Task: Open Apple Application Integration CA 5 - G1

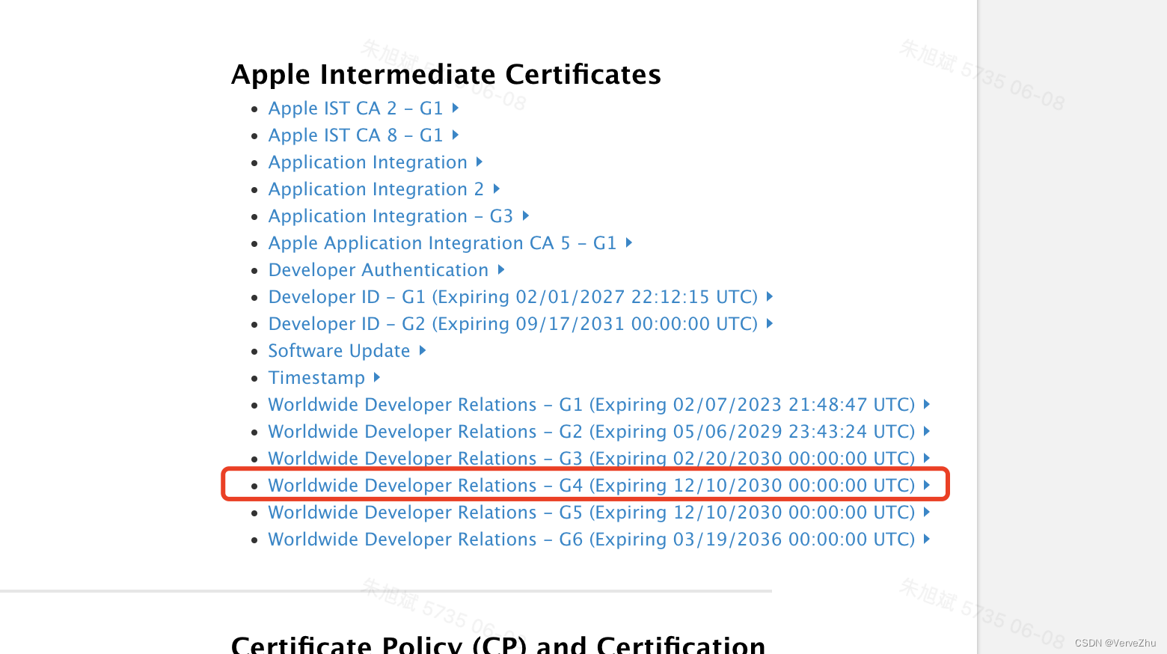Action: pos(443,242)
